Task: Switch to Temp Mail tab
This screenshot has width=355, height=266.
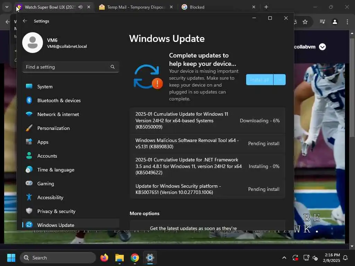Action: [135, 7]
